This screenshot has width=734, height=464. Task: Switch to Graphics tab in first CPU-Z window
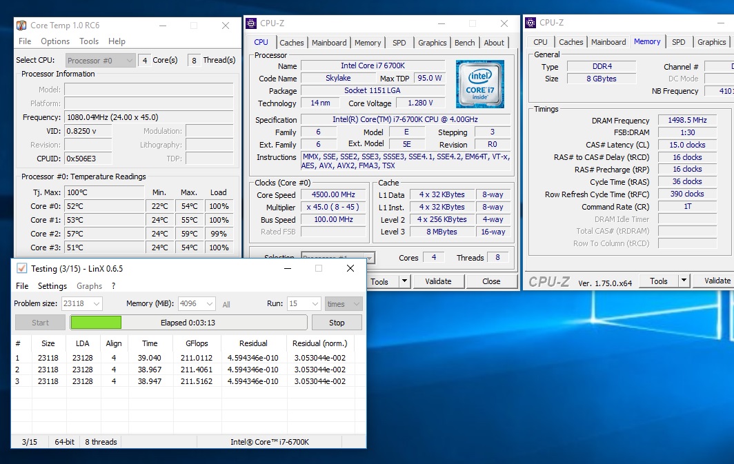432,43
